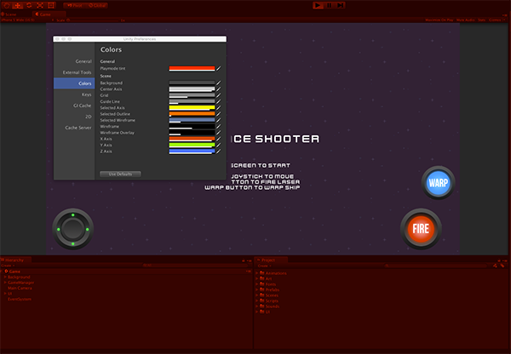Viewport: 511px width, 354px height.
Task: Advance one frame with Step button
Action: click(340, 5)
